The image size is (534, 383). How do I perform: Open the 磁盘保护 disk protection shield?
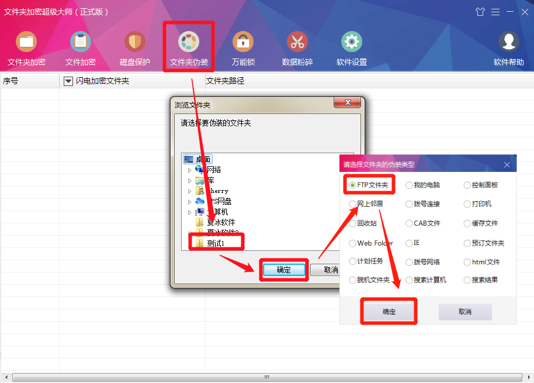click(134, 49)
